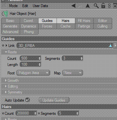Click the Hairs Count stepper arrows

coord(35,113)
